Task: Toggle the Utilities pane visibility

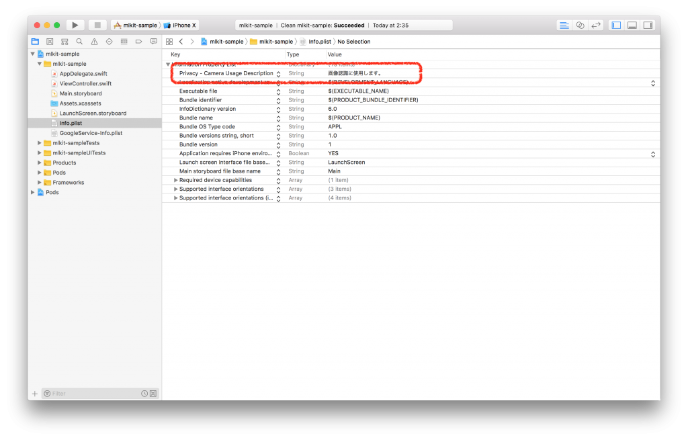Action: click(648, 26)
